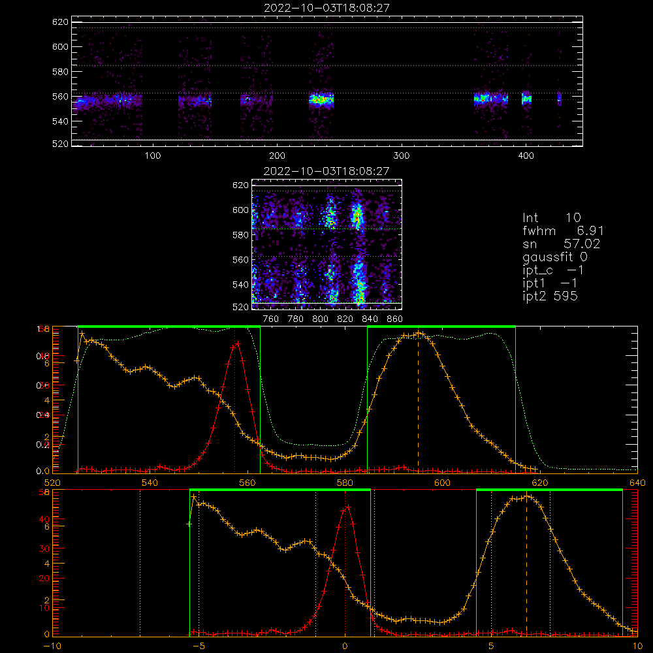Click the brightest hotspot near x=235 in top image
653x653 pixels.
[320, 100]
